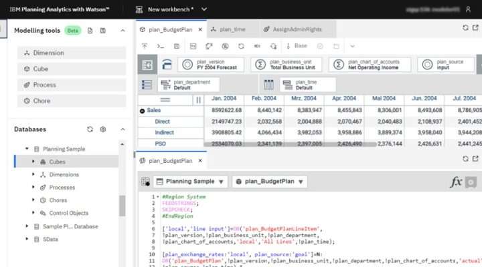
Task: Open the workbench switcher icon
Action: pos(139,9)
